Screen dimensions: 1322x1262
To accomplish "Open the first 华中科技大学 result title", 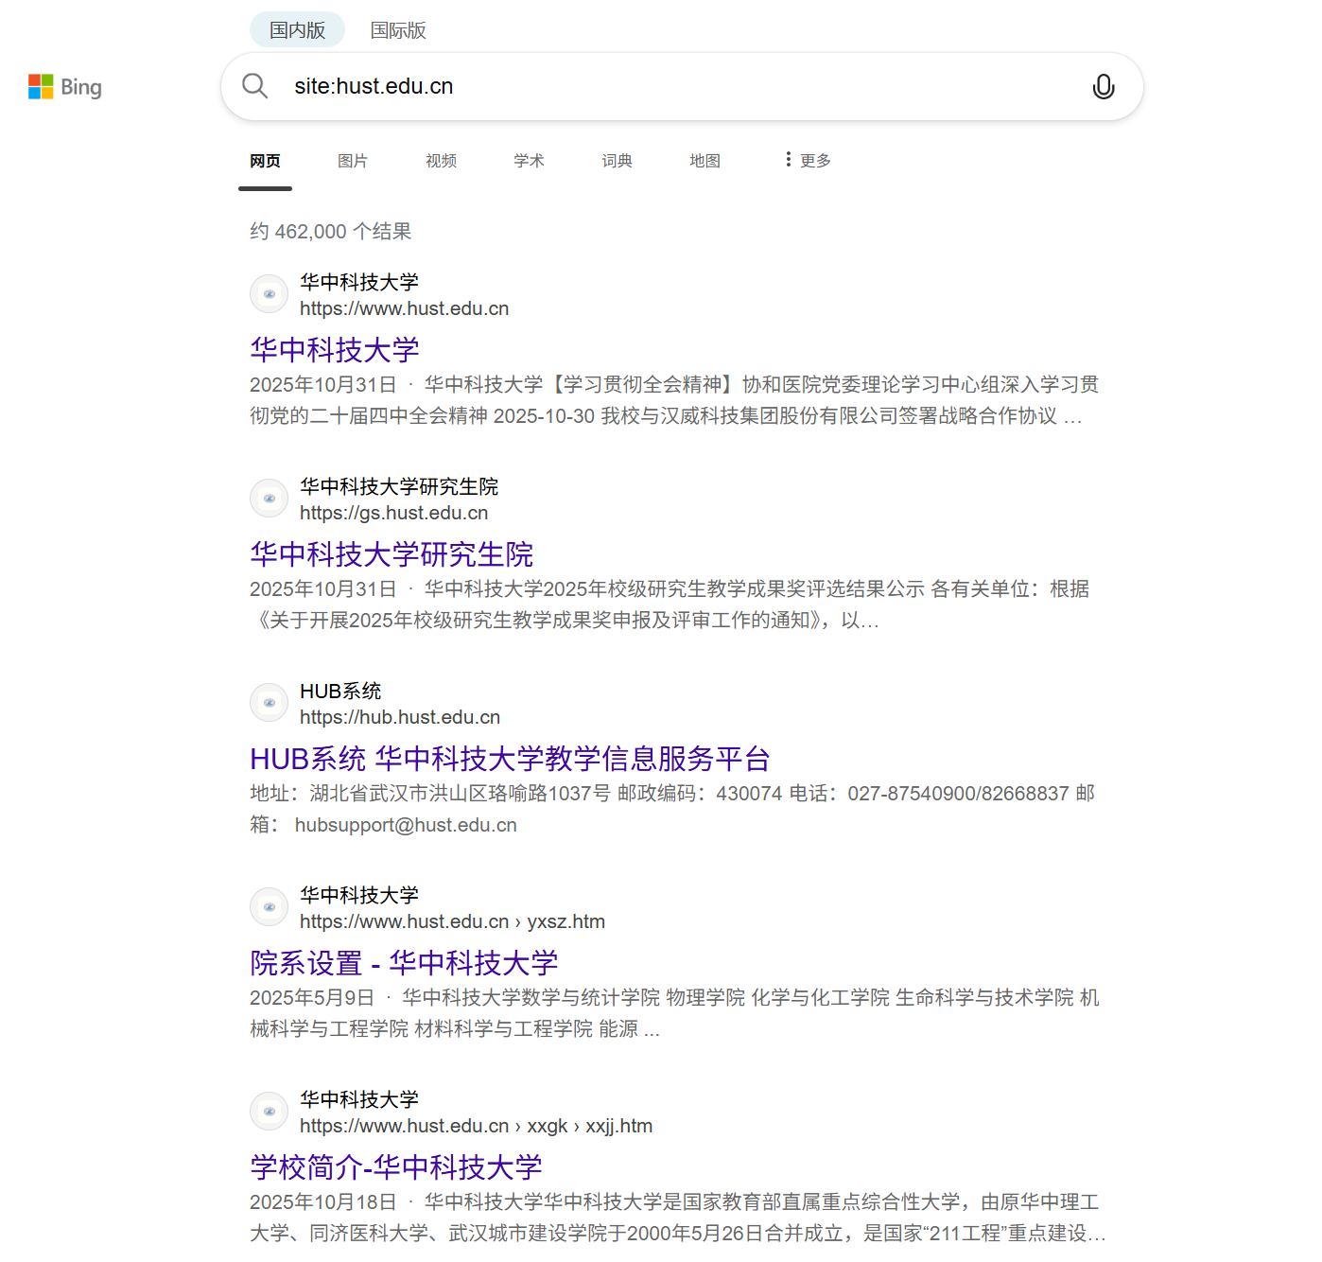I will click(x=335, y=350).
